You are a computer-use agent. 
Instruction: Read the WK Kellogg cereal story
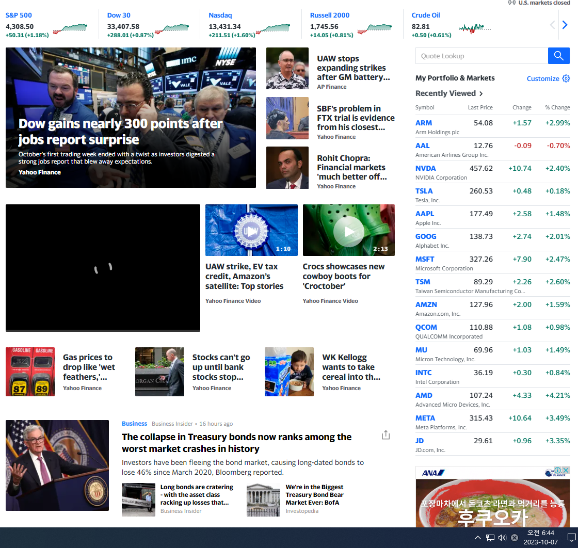(351, 367)
